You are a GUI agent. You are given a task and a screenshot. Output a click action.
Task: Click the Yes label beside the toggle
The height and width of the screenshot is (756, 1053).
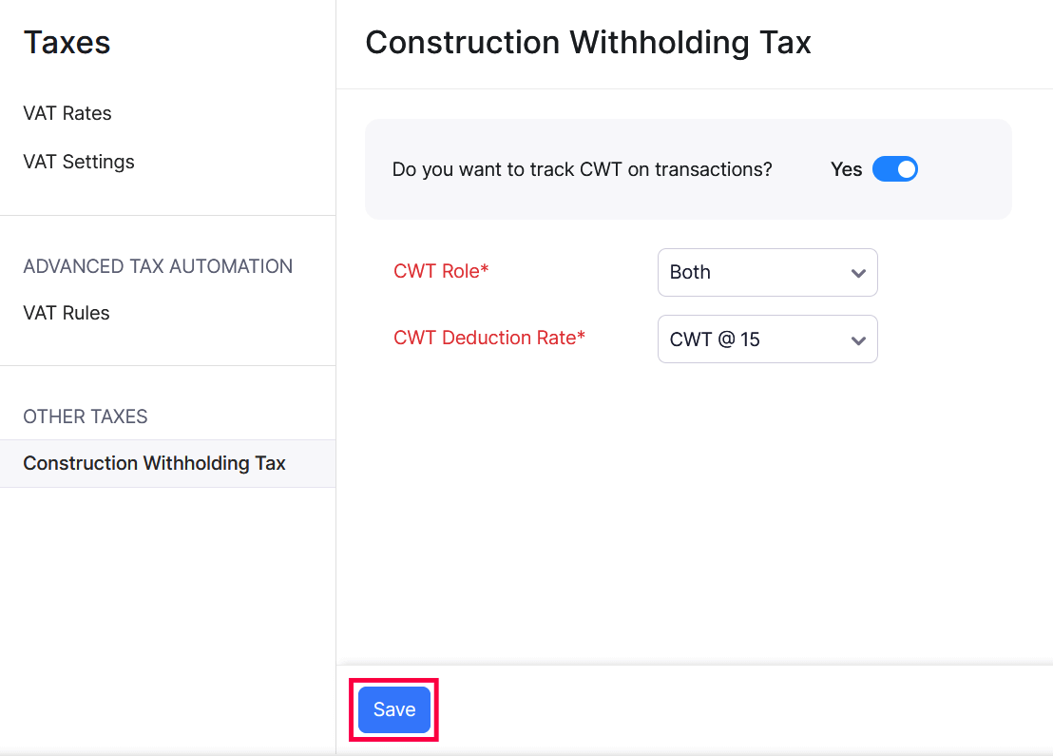point(846,168)
